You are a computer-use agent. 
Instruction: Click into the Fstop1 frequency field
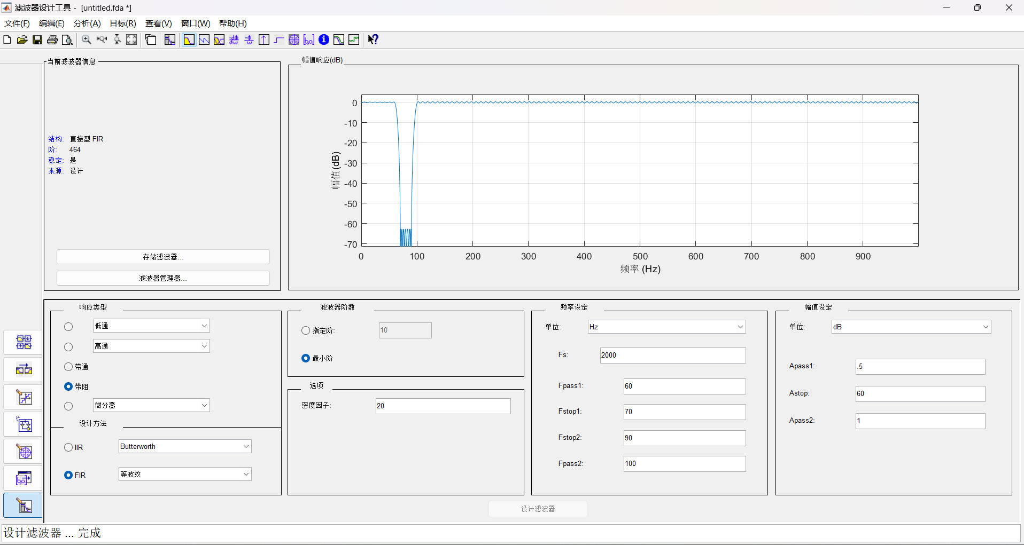tap(684, 412)
